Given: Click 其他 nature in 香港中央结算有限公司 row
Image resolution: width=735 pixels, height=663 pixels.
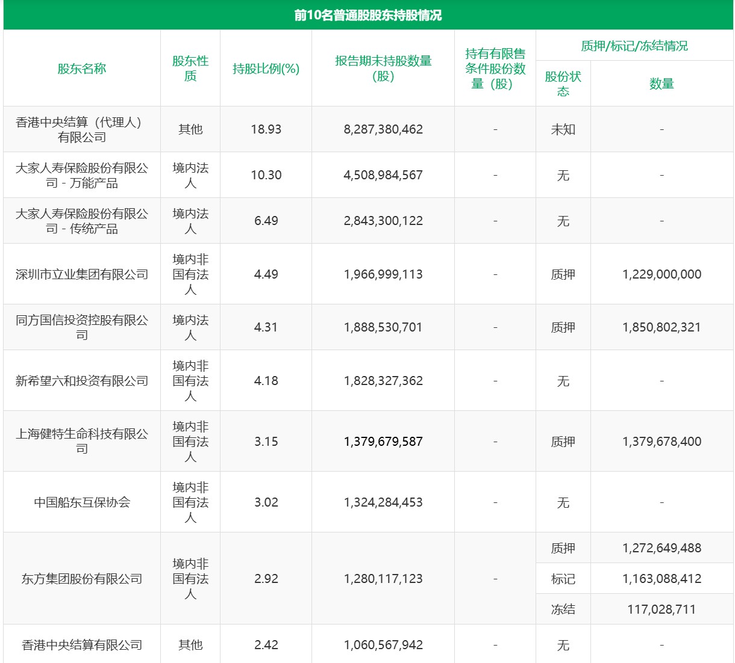Looking at the screenshot, I should click(190, 645).
